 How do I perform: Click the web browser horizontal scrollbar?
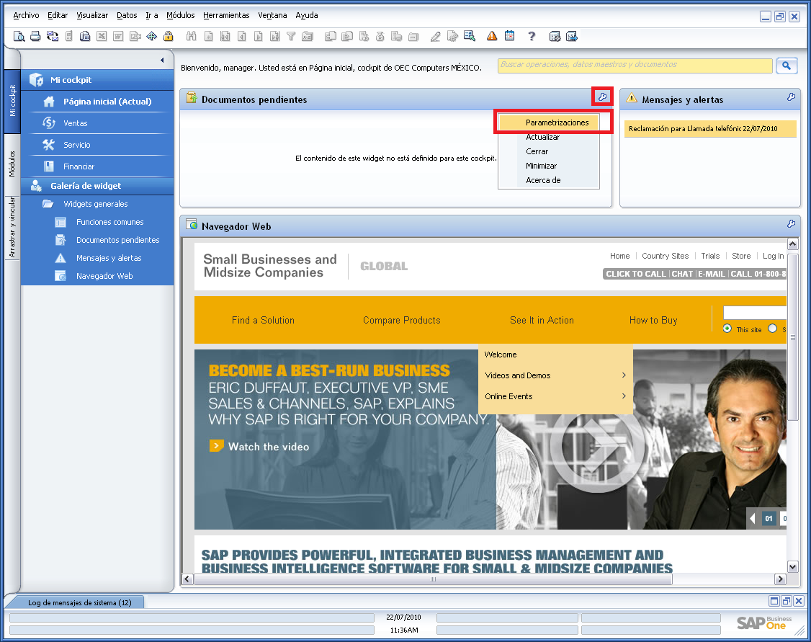(432, 579)
